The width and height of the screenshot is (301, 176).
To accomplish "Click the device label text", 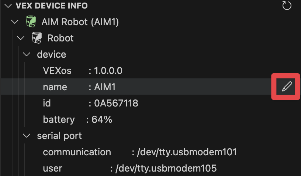I will 52,54.
